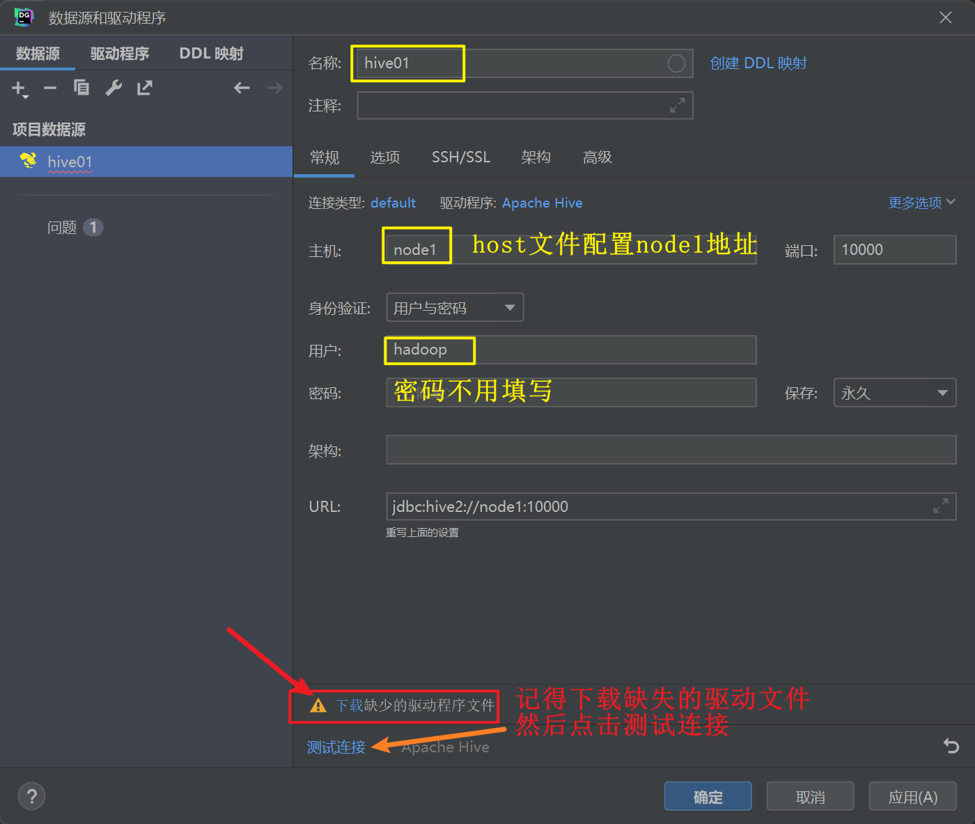Click the warning triangle icon
The image size is (975, 824).
(x=318, y=706)
